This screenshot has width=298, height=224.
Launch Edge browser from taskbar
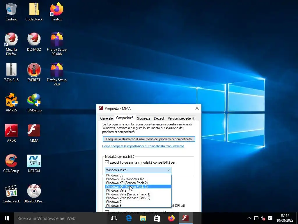click(129, 218)
